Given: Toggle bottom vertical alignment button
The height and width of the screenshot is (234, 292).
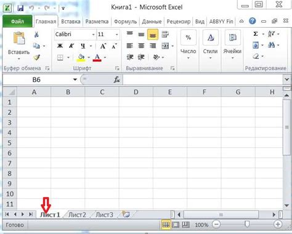Looking at the screenshot, I should (153, 34).
